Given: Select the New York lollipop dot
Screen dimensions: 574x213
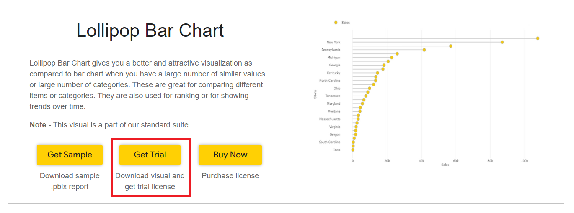Looking at the screenshot, I should pos(502,42).
